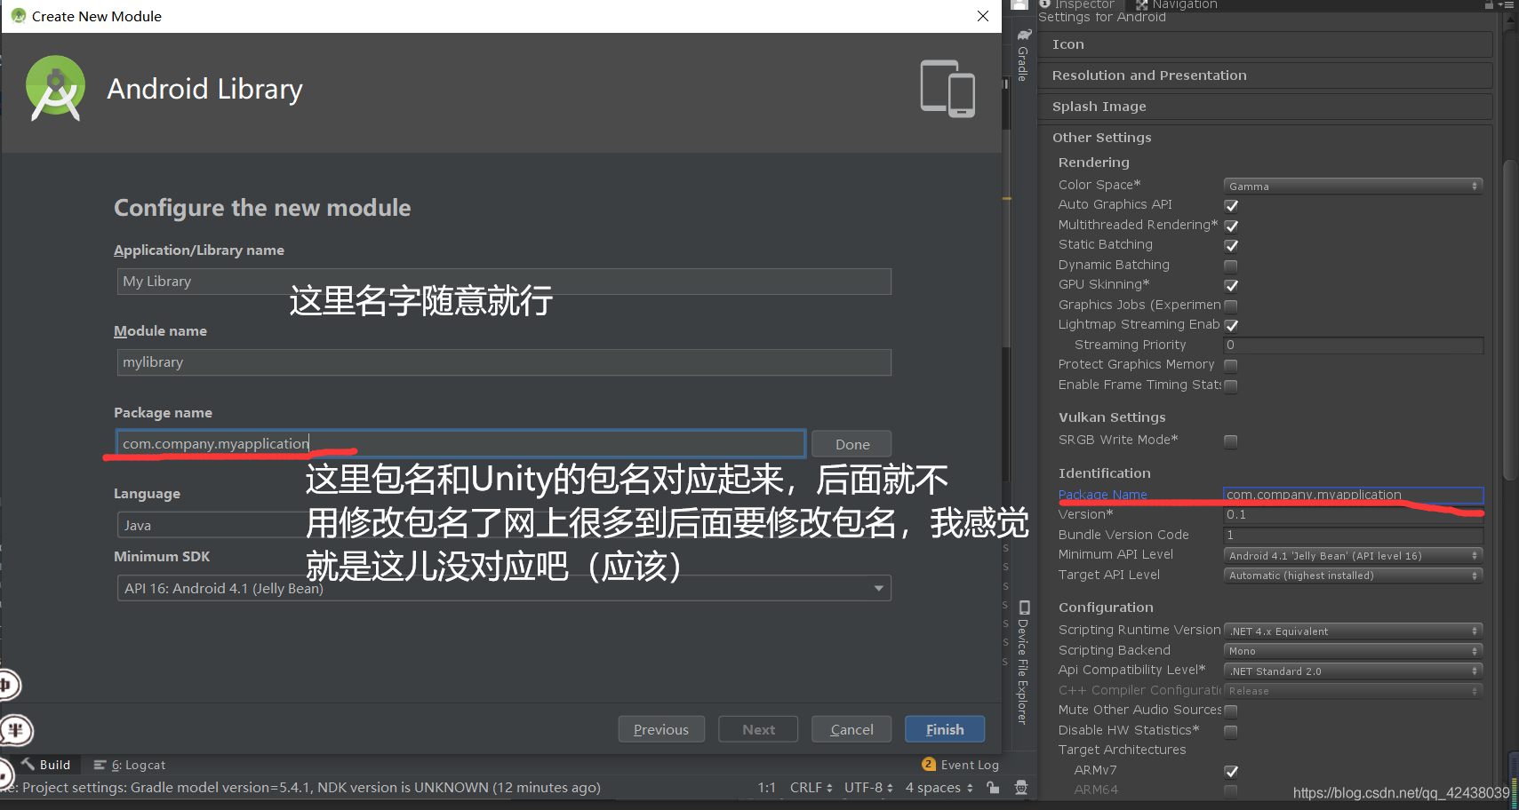Image resolution: width=1519 pixels, height=810 pixels.
Task: Click the Unity Inspector panel lock icon
Action: point(1489,4)
